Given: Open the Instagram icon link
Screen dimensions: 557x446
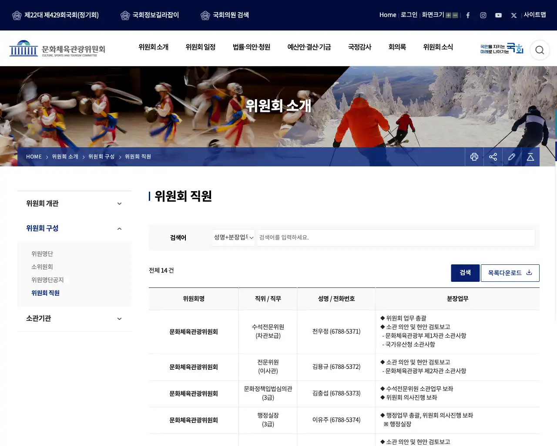Looking at the screenshot, I should 483,15.
